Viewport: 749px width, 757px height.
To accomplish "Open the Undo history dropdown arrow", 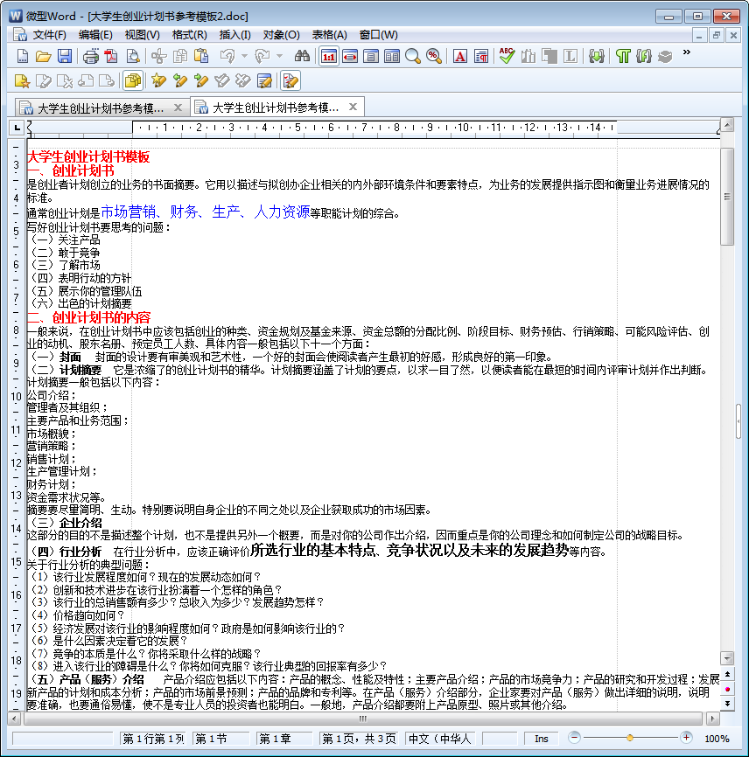I will [244, 57].
